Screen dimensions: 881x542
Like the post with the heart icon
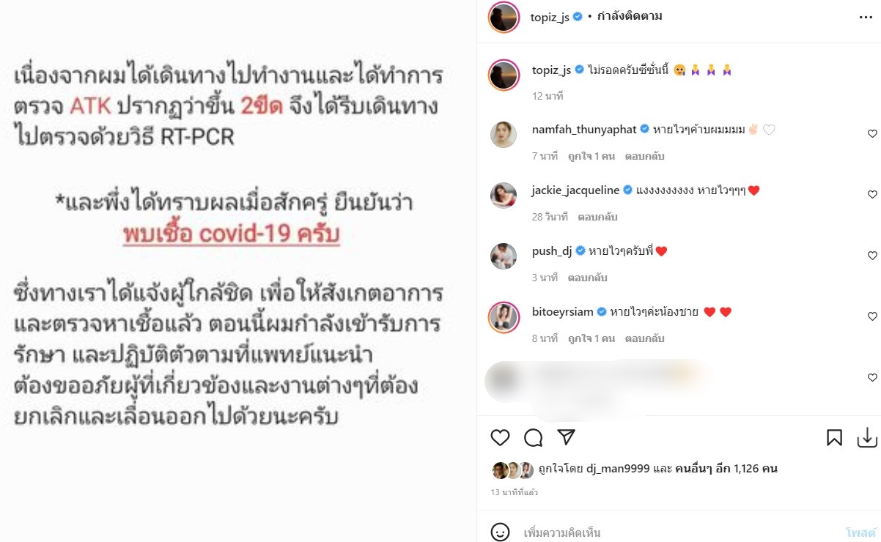pyautogui.click(x=500, y=438)
